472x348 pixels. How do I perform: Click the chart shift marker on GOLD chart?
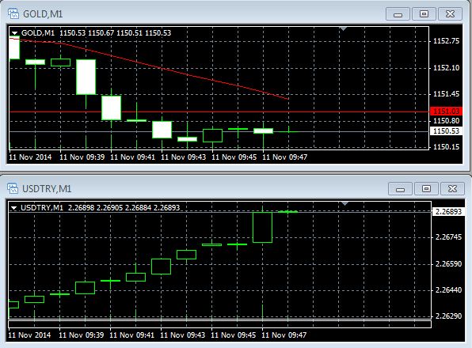click(x=343, y=28)
